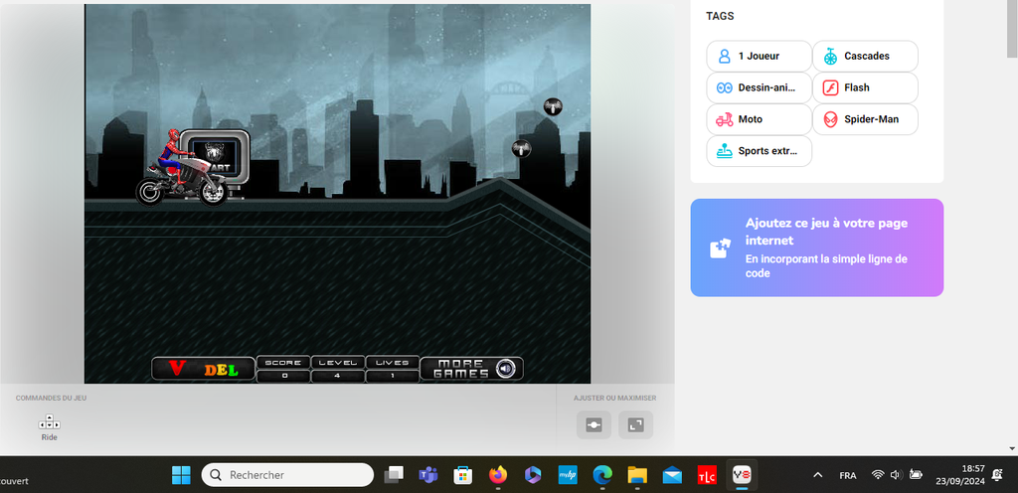Expand the hidden system tray icons chevron

818,475
